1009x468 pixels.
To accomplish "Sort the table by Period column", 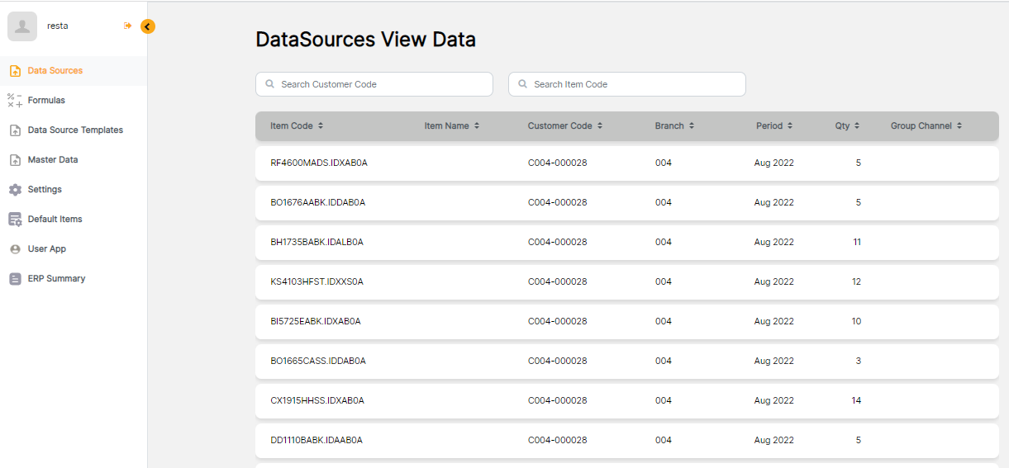I will 773,126.
